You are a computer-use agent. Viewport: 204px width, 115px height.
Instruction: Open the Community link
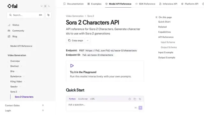pyautogui.click(x=18, y=31)
